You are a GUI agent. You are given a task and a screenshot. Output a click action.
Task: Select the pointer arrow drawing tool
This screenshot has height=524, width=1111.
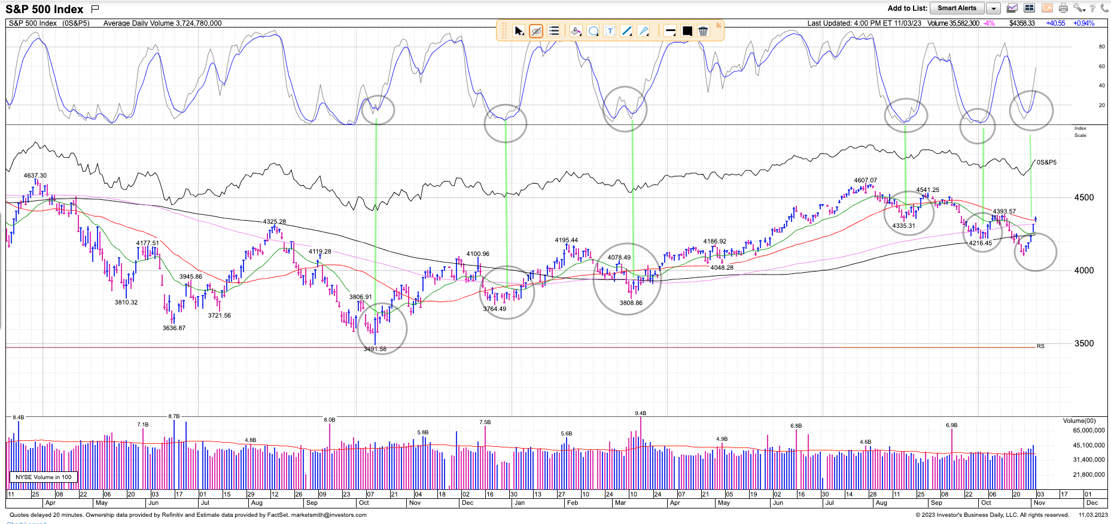coord(519,31)
